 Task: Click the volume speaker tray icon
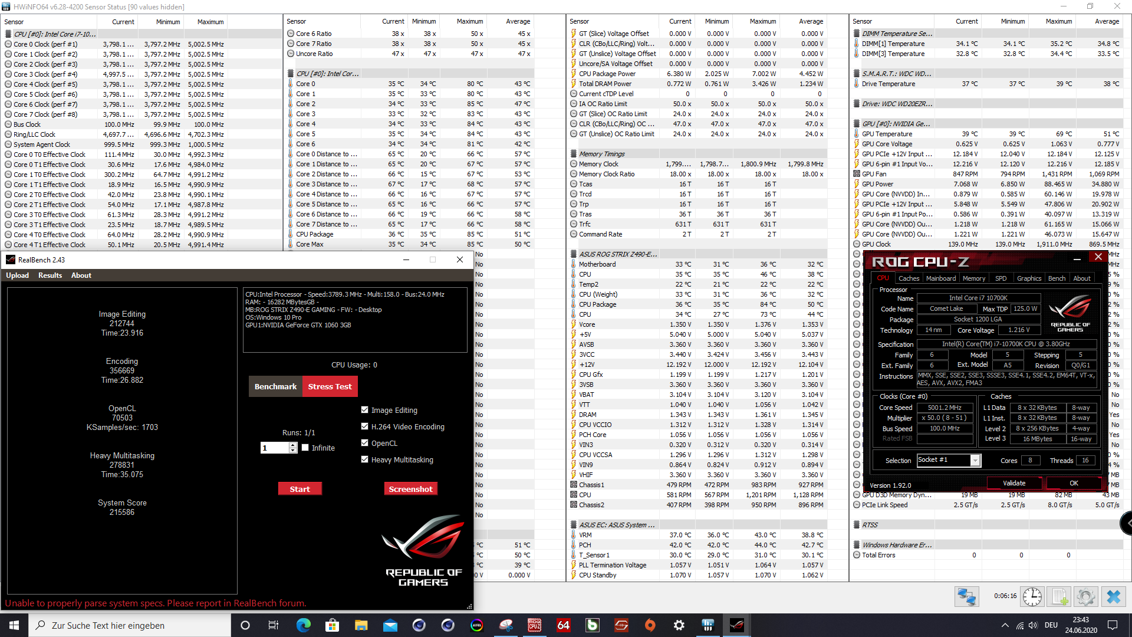coord(1033,625)
